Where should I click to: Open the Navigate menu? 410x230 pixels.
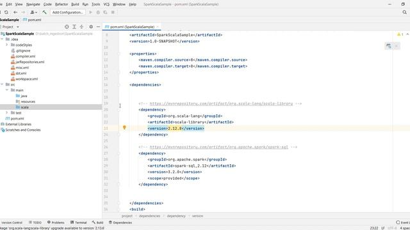click(x=33, y=4)
